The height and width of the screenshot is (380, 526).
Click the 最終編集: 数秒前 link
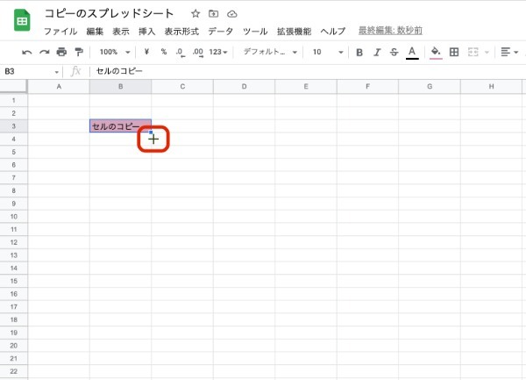(392, 31)
